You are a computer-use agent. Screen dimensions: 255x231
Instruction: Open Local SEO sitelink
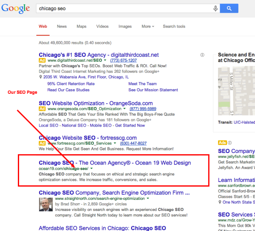48,125
